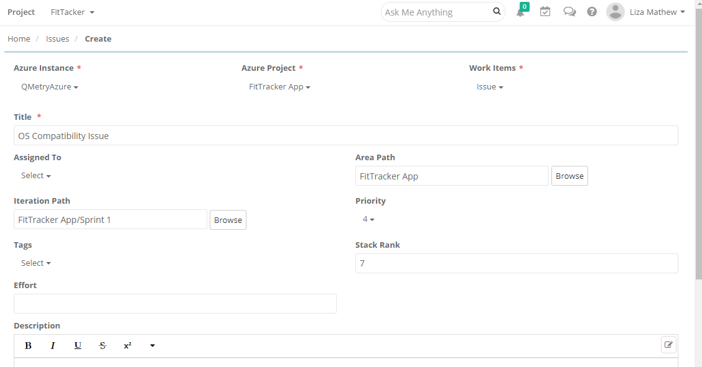Click the search magnifier in Ask Me Anything

point(496,12)
